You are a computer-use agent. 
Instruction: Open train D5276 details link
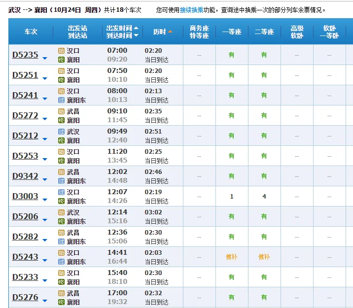(x=25, y=298)
